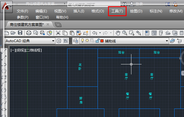Open the Tool Palettes window icon

161,33
